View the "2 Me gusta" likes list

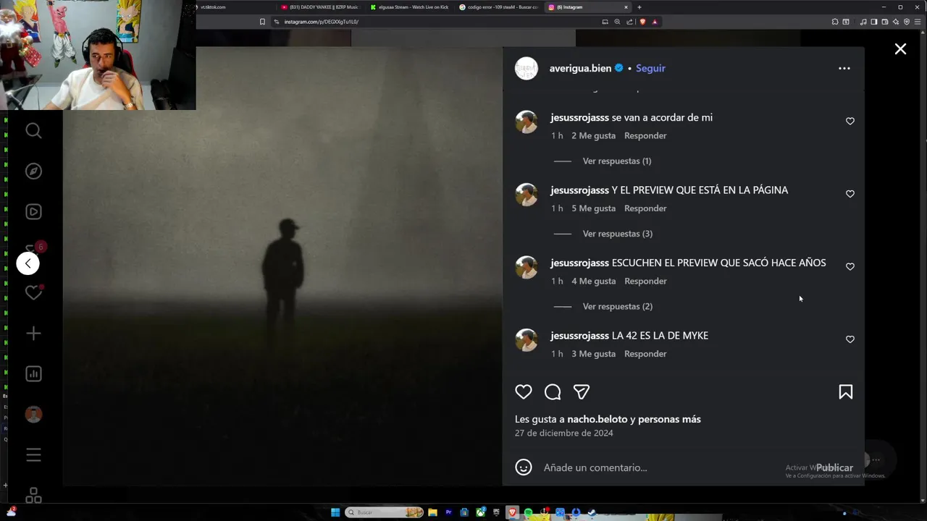(x=593, y=135)
